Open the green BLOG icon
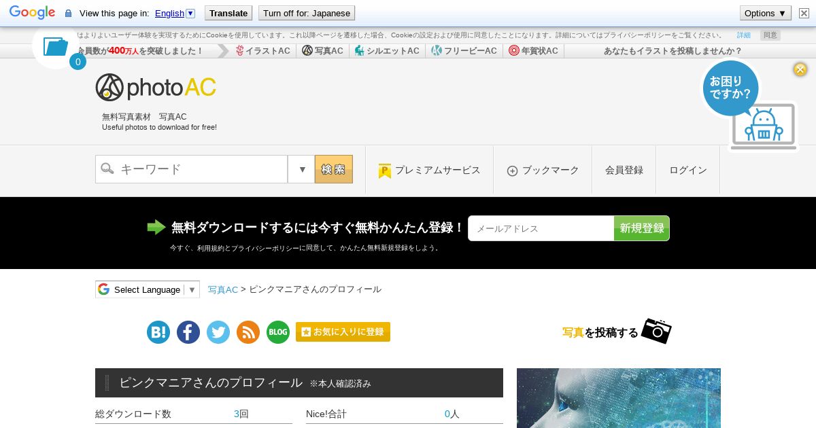Screen dimensions: 816x428 pos(278,332)
